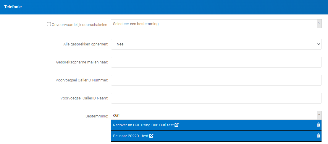Click trash icon for Bel naar 20220 - test
Image resolution: width=328 pixels, height=144 pixels.
pyautogui.click(x=318, y=136)
